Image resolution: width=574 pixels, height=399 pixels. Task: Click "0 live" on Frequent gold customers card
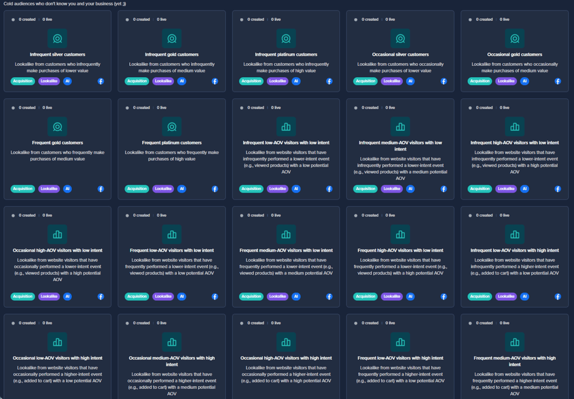47,107
